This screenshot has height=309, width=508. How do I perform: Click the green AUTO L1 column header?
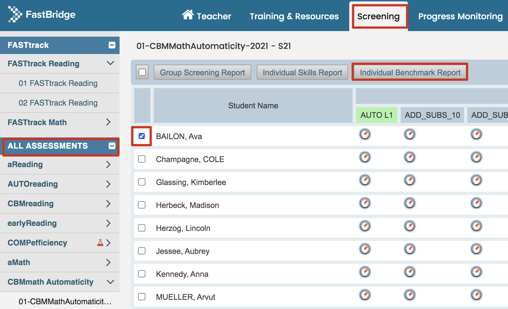pos(376,115)
